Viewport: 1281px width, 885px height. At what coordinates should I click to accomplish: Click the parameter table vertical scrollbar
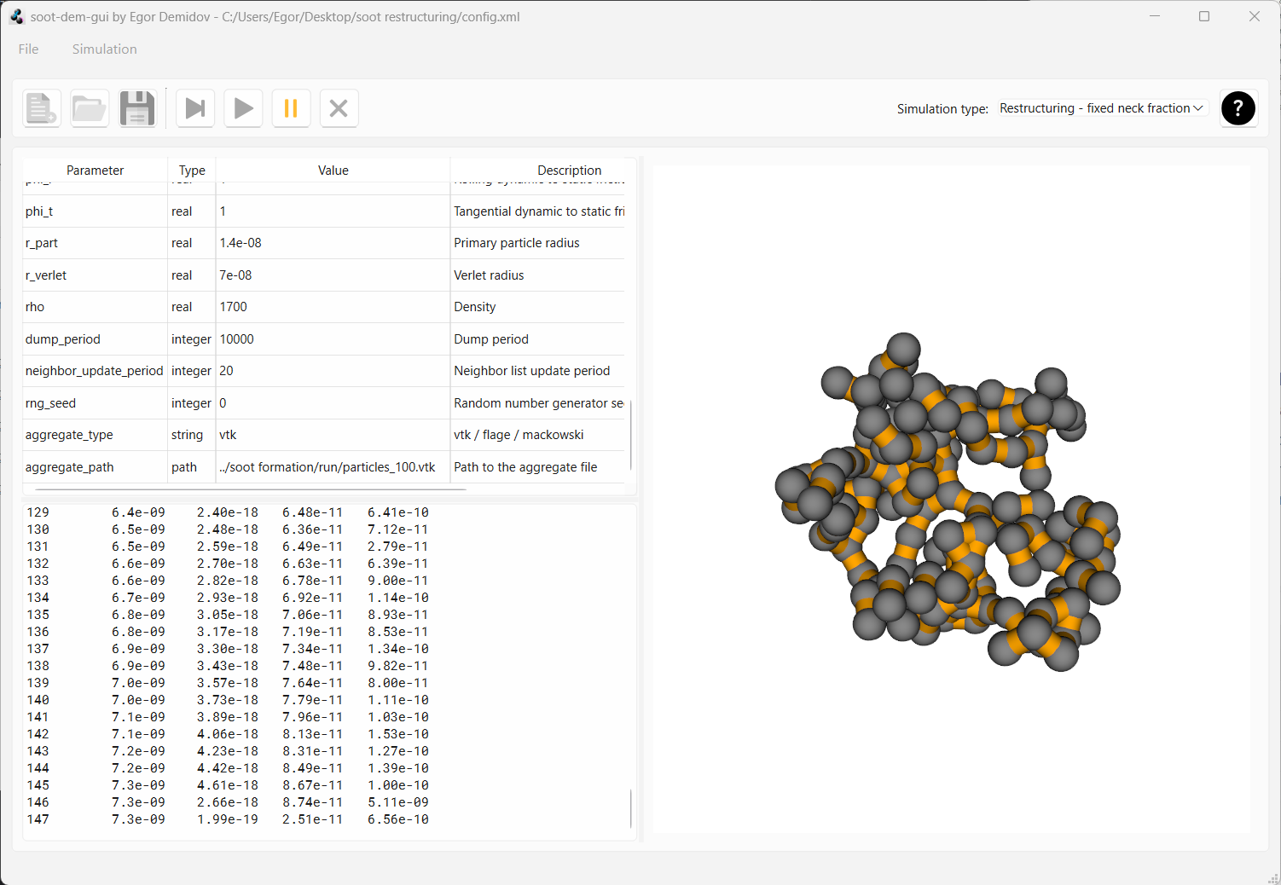pyautogui.click(x=630, y=435)
